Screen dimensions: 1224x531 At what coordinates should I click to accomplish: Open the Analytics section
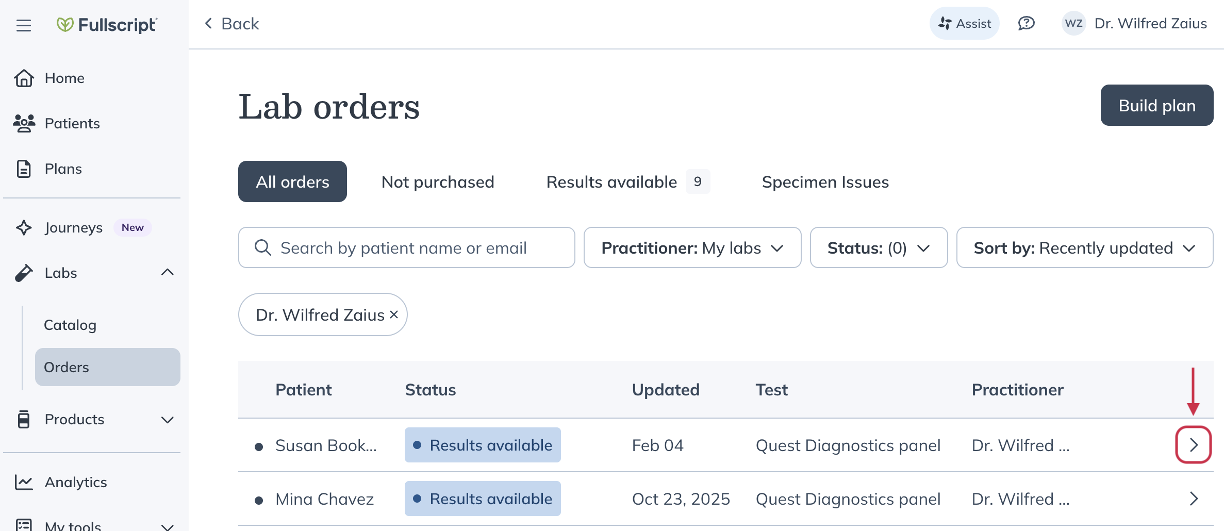click(75, 482)
